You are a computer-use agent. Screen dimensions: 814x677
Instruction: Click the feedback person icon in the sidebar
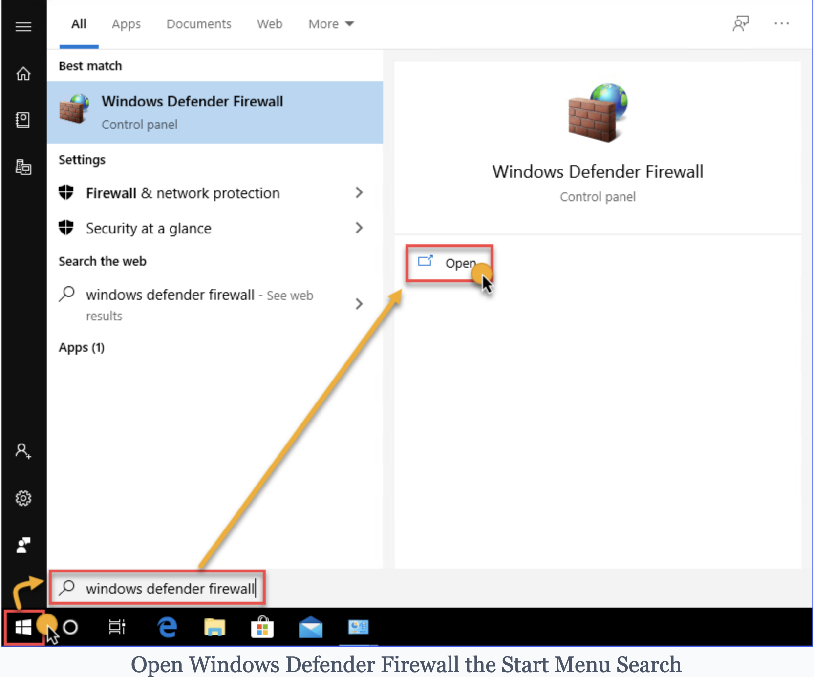(x=23, y=545)
